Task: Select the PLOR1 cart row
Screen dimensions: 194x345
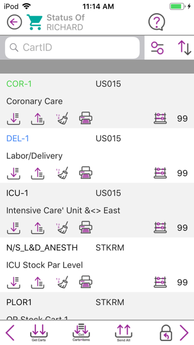Action: click(x=97, y=306)
